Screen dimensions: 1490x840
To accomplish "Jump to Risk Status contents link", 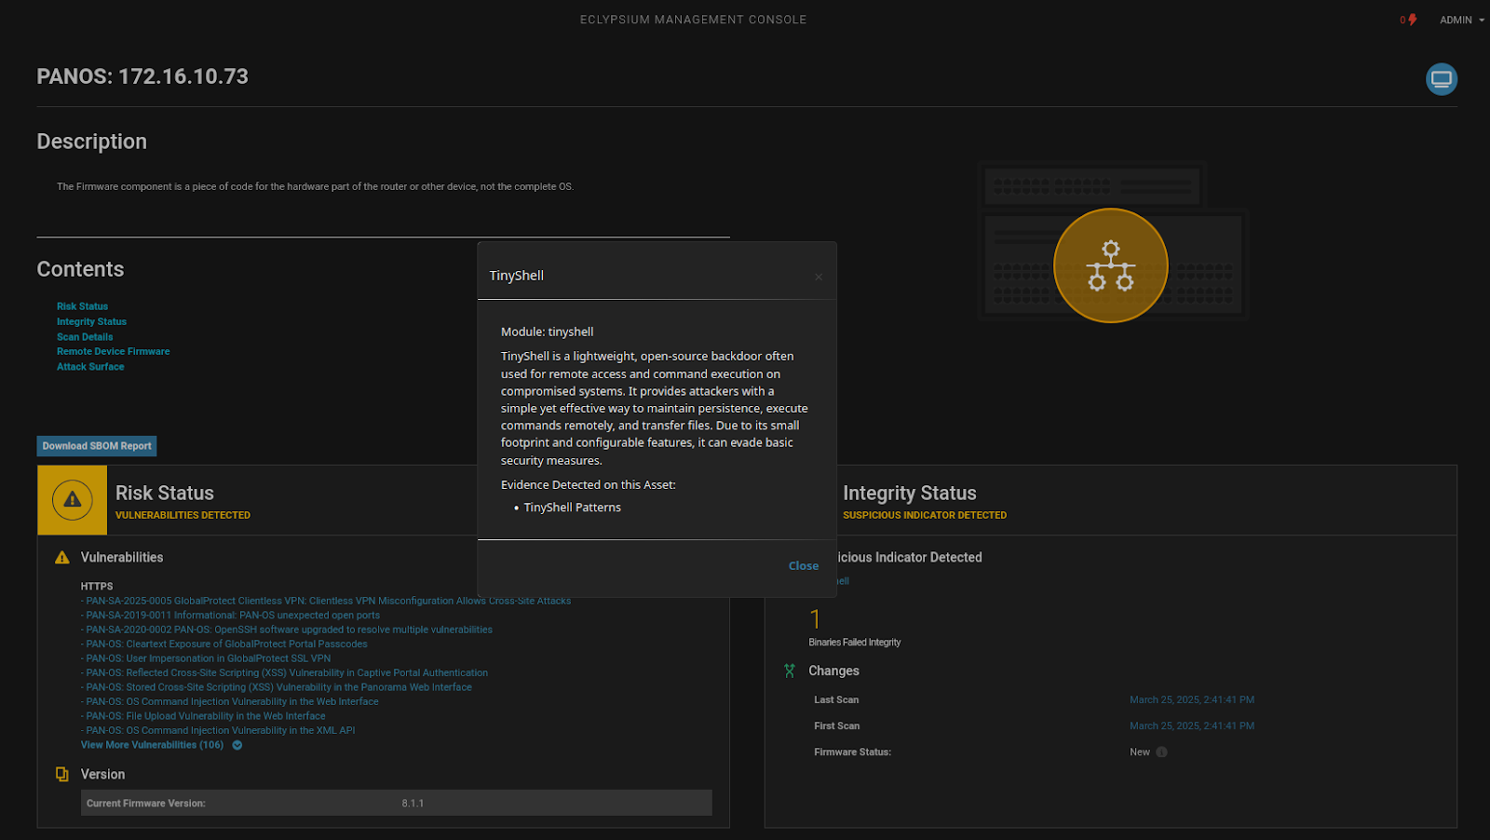I will (x=82, y=306).
